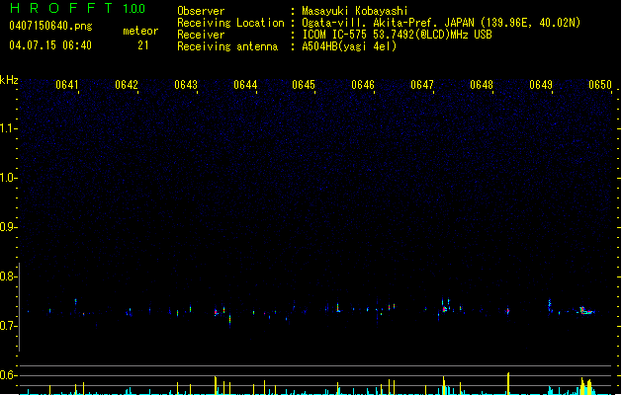Click the 0641 time marker
This screenshot has width=622, height=395.
coord(67,85)
